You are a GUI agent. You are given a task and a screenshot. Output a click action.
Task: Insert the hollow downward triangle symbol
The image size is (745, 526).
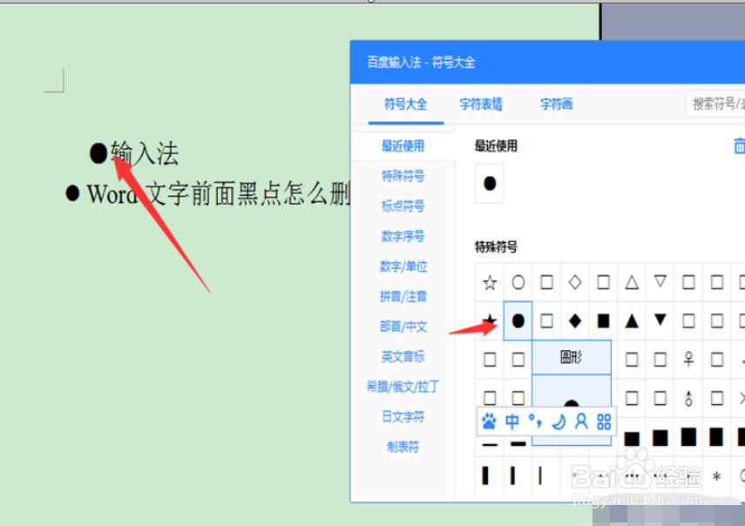click(x=660, y=282)
